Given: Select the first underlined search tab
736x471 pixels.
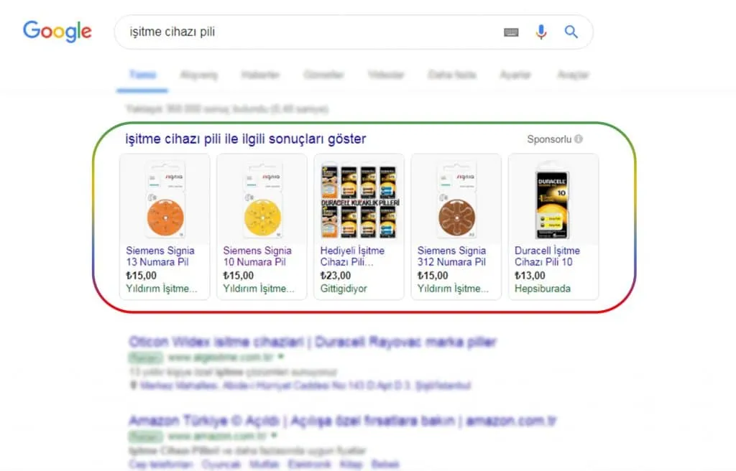Looking at the screenshot, I should (x=143, y=75).
